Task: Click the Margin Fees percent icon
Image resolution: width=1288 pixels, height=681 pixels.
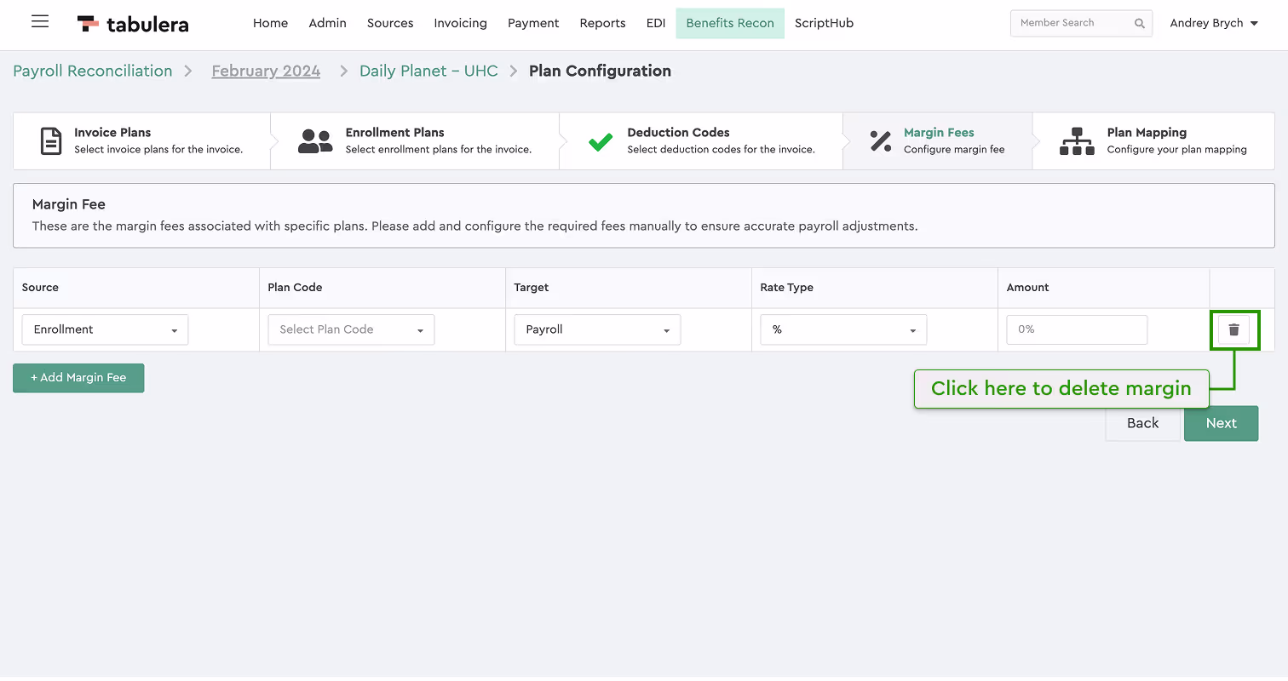Action: [880, 141]
